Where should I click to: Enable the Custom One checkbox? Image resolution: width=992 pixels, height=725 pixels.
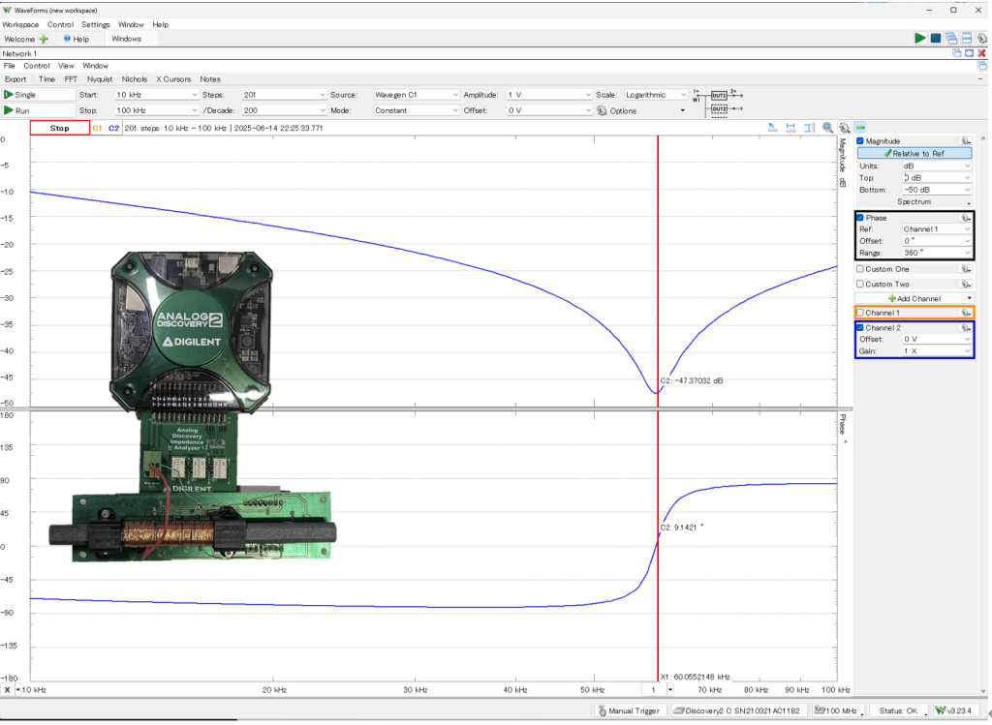(860, 269)
